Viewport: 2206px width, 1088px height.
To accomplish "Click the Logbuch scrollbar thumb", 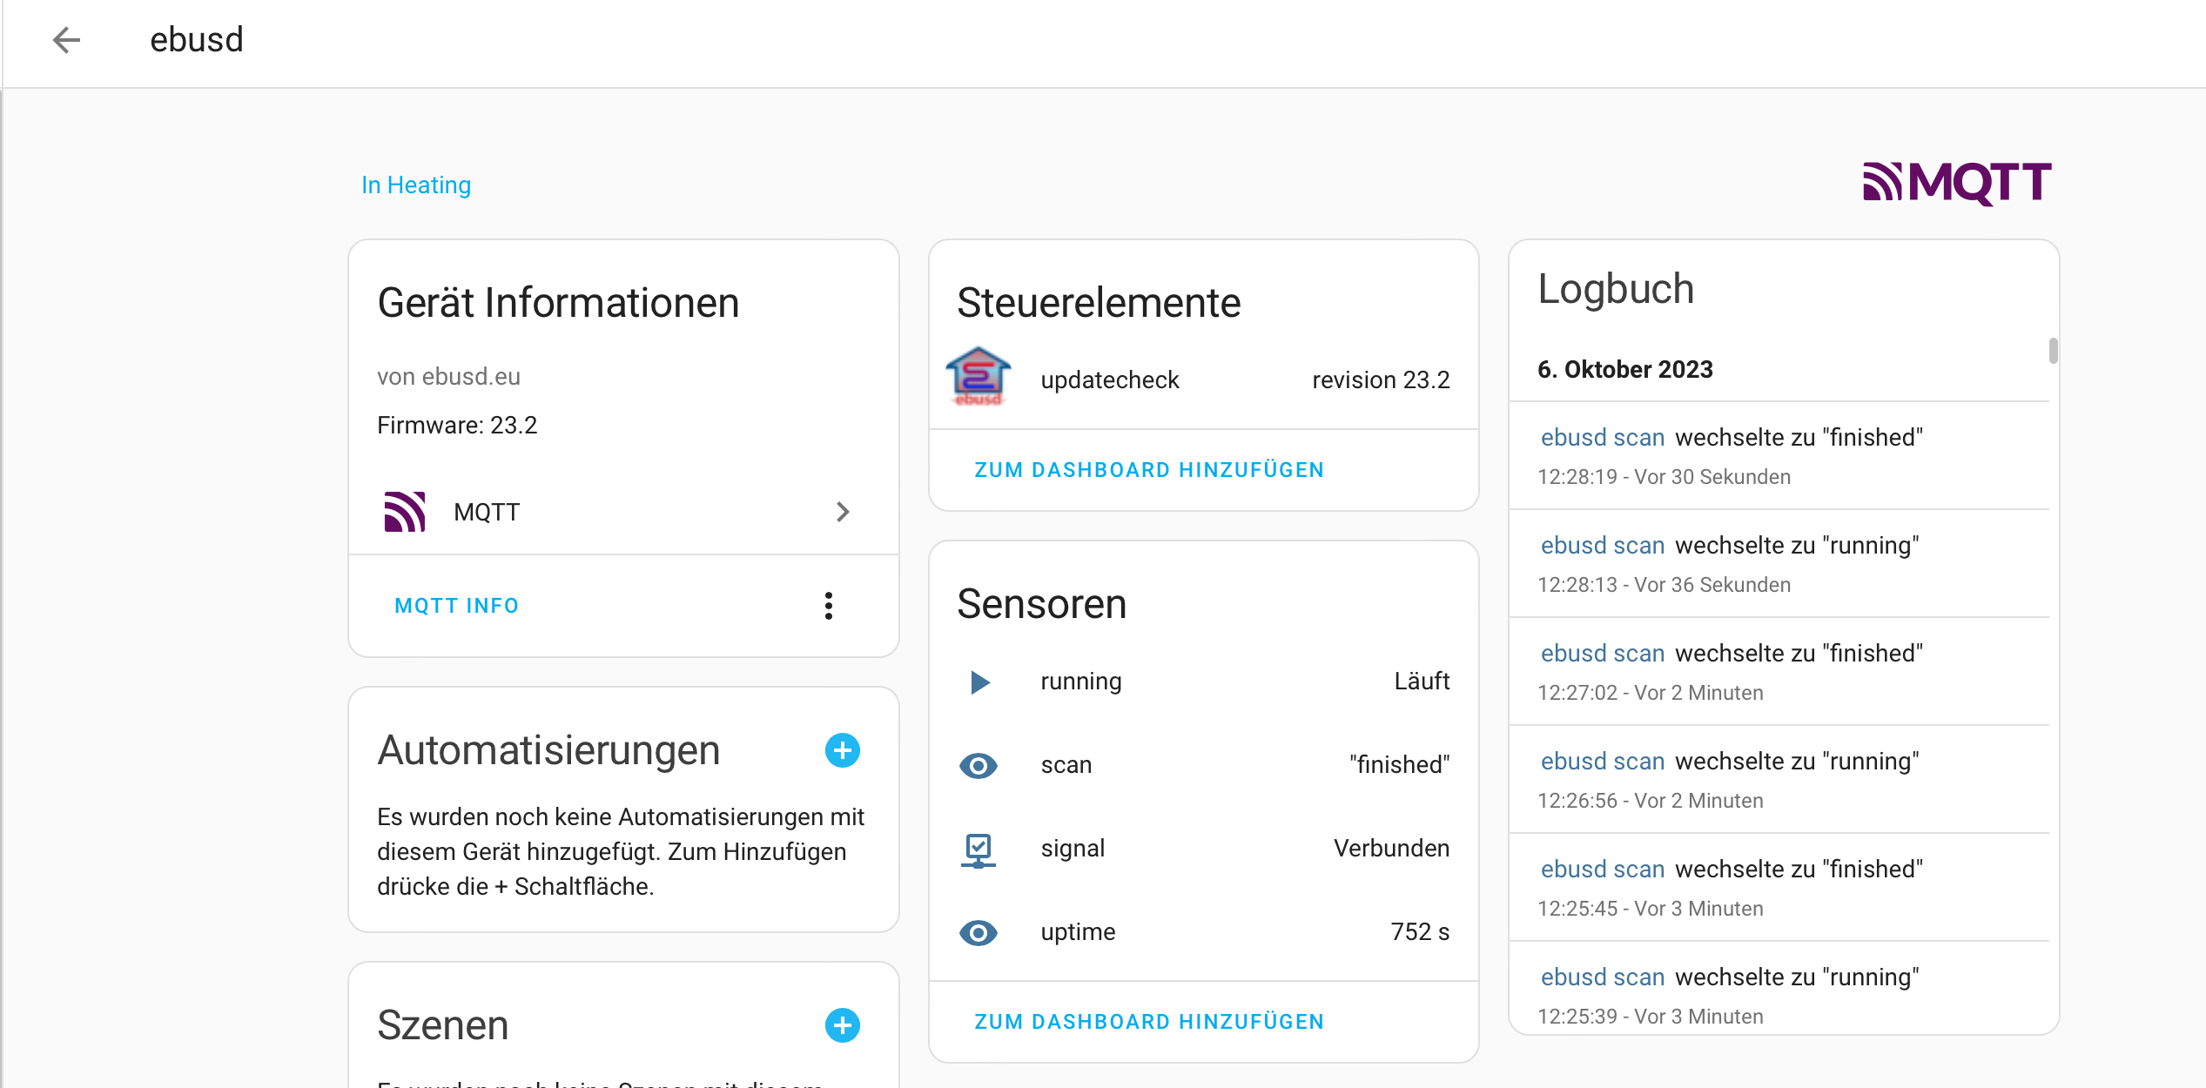I will tap(2053, 351).
